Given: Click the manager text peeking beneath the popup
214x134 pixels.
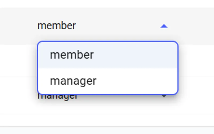Looking at the screenshot, I should point(57,97).
